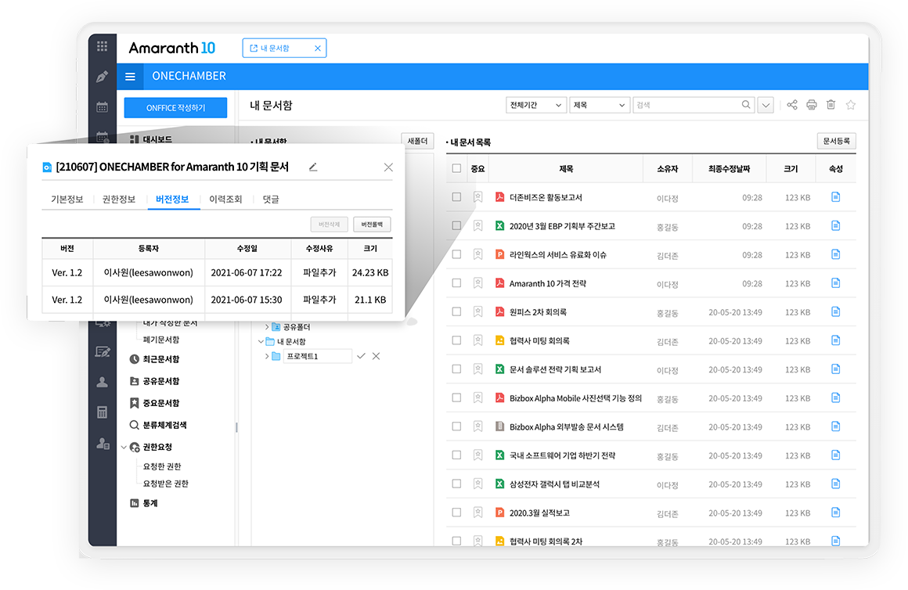Click the calculator icon in the left sidebar

pyautogui.click(x=102, y=412)
